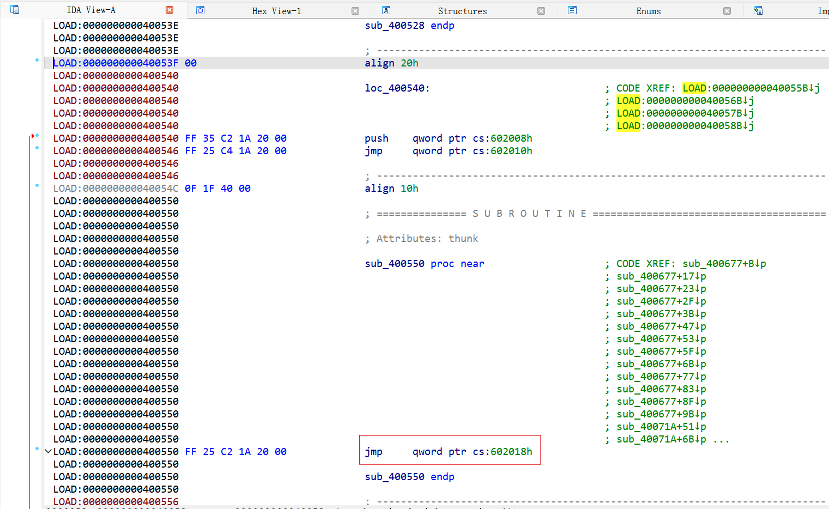The height and width of the screenshot is (509, 829).
Task: Toggle breakpoint dot at address 40053F
Action: (37, 60)
